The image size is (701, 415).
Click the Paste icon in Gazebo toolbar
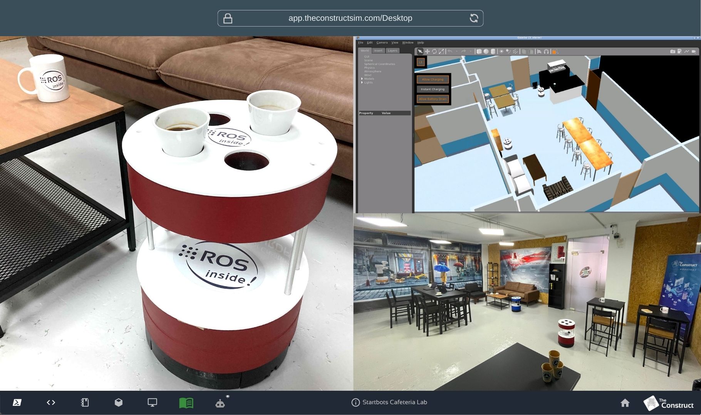click(531, 52)
